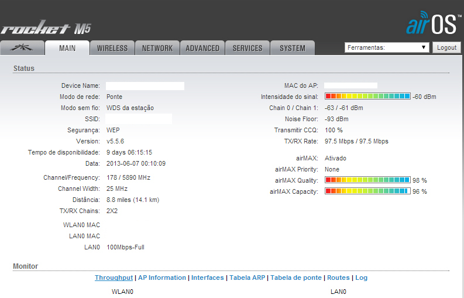Click the Intensidade do sinal bar

[x=367, y=96]
